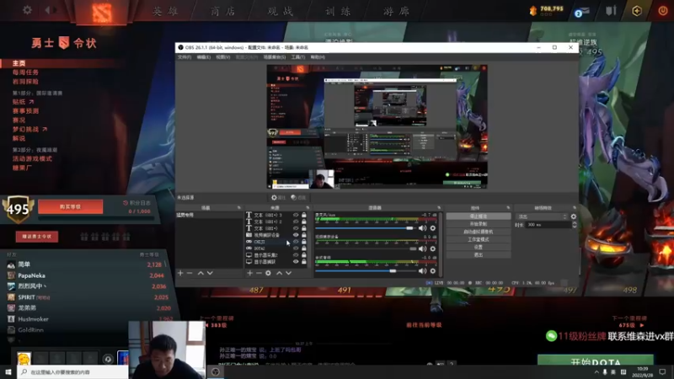Screen dimensions: 674x379
Task: Toggle visibility of DOTA2 source
Action: [296, 248]
